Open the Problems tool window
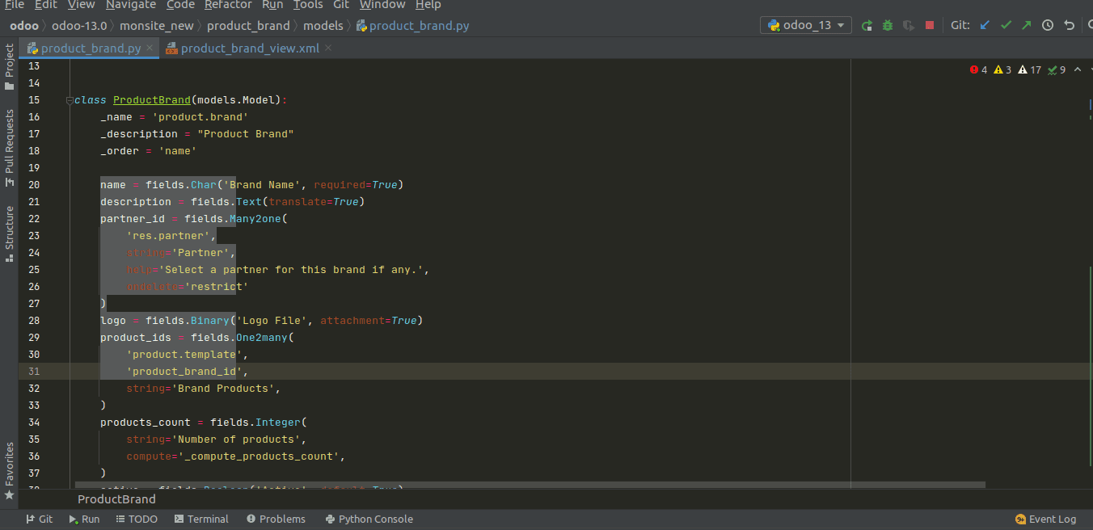This screenshot has height=530, width=1093. point(276,519)
